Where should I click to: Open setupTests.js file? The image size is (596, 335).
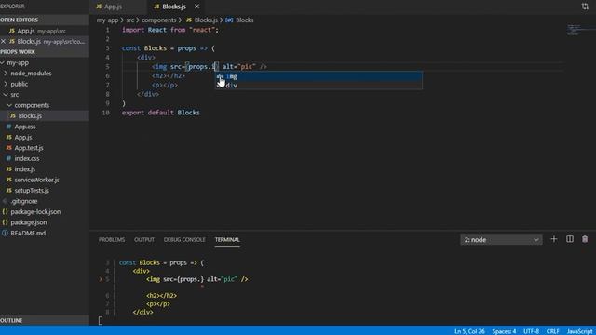(45, 190)
